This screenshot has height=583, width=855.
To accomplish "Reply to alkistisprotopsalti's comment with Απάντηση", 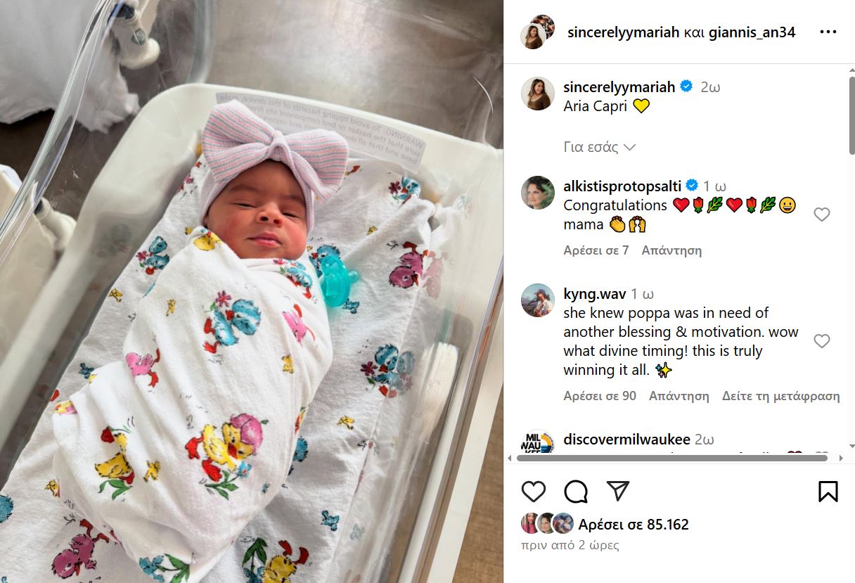I will [671, 250].
